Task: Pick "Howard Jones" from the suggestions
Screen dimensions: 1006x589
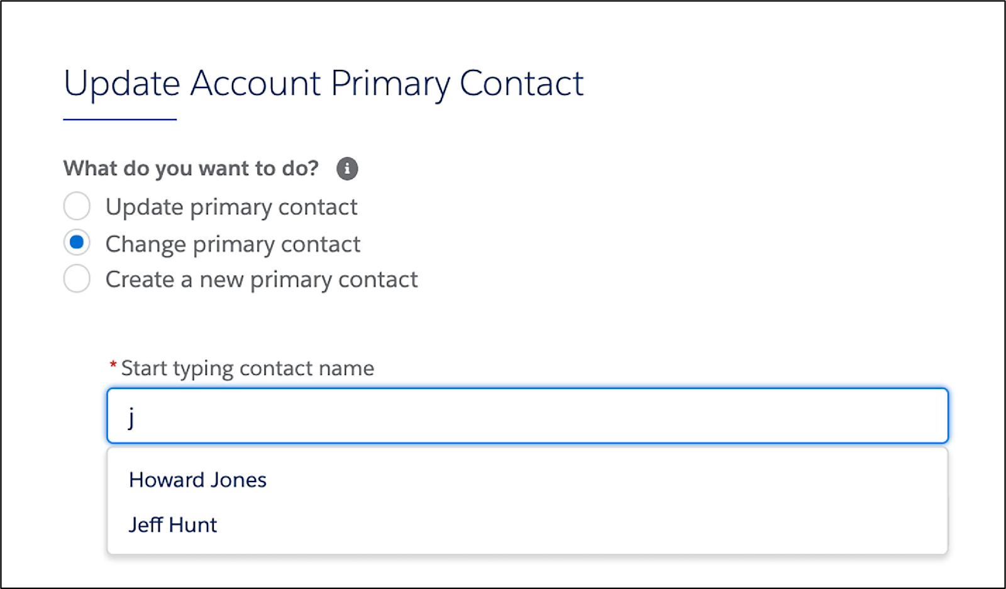Action: pyautogui.click(x=197, y=480)
